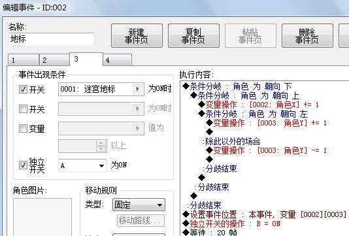Select event page tab 3
This screenshot has height=236, width=349.
(x=86, y=59)
